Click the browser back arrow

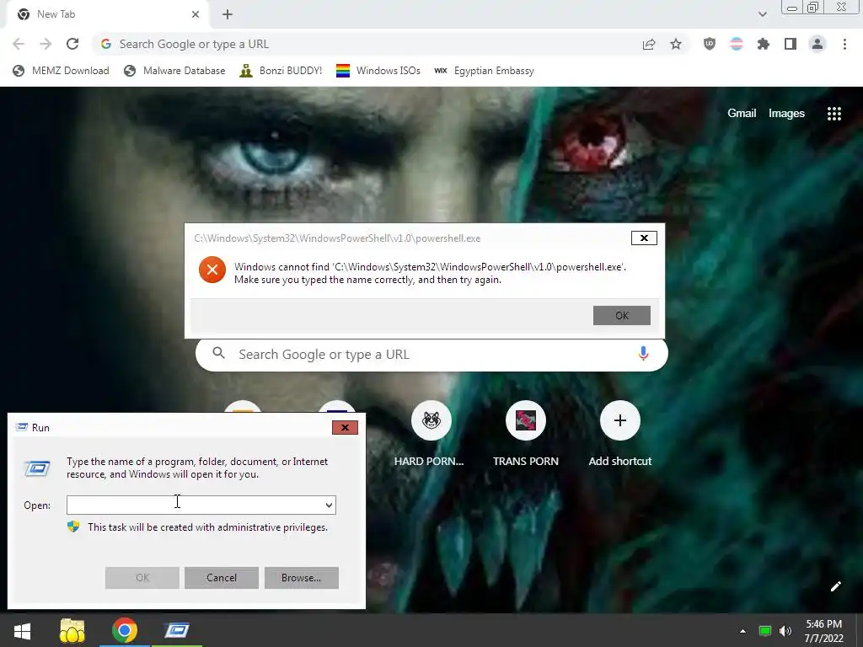[x=19, y=44]
